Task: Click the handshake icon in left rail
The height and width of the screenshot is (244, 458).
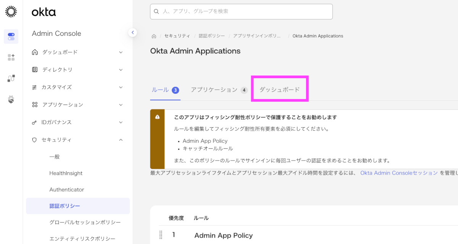Action: coord(11,100)
